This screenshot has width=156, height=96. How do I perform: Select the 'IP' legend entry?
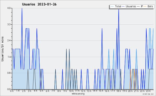(142, 6)
